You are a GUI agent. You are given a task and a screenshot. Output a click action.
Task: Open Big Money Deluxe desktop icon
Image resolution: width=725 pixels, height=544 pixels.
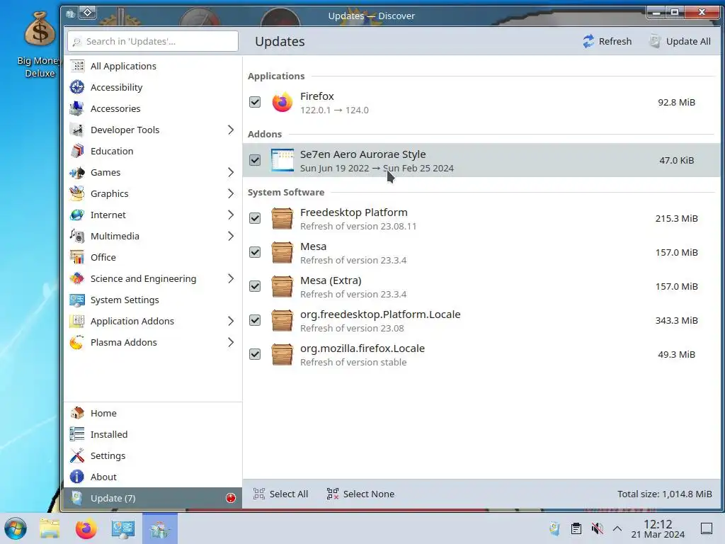pyautogui.click(x=40, y=45)
